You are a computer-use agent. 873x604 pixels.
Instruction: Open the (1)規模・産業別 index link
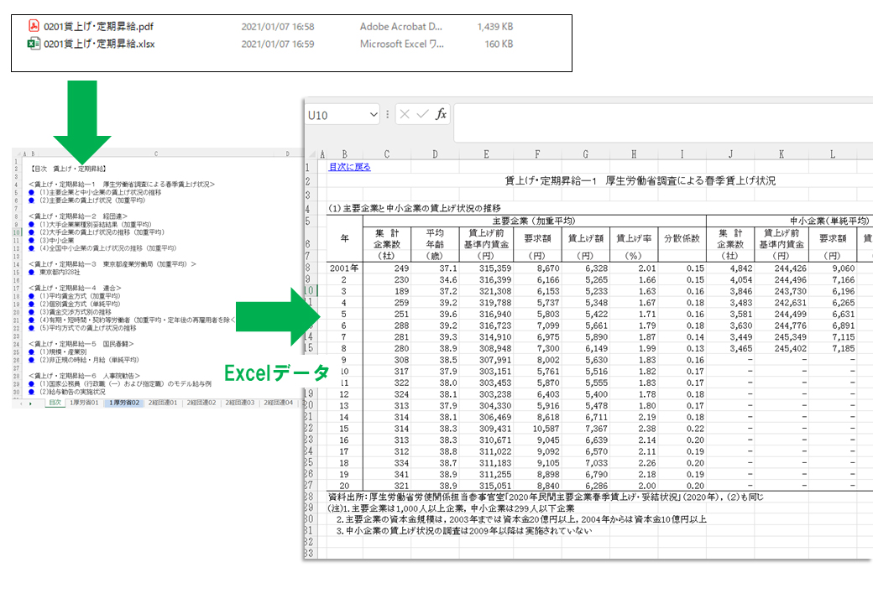click(63, 352)
